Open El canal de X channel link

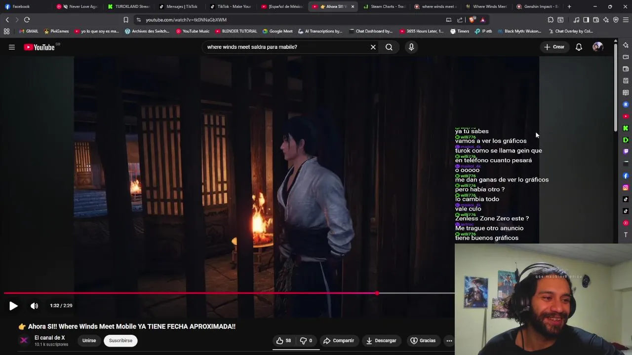pos(49,338)
